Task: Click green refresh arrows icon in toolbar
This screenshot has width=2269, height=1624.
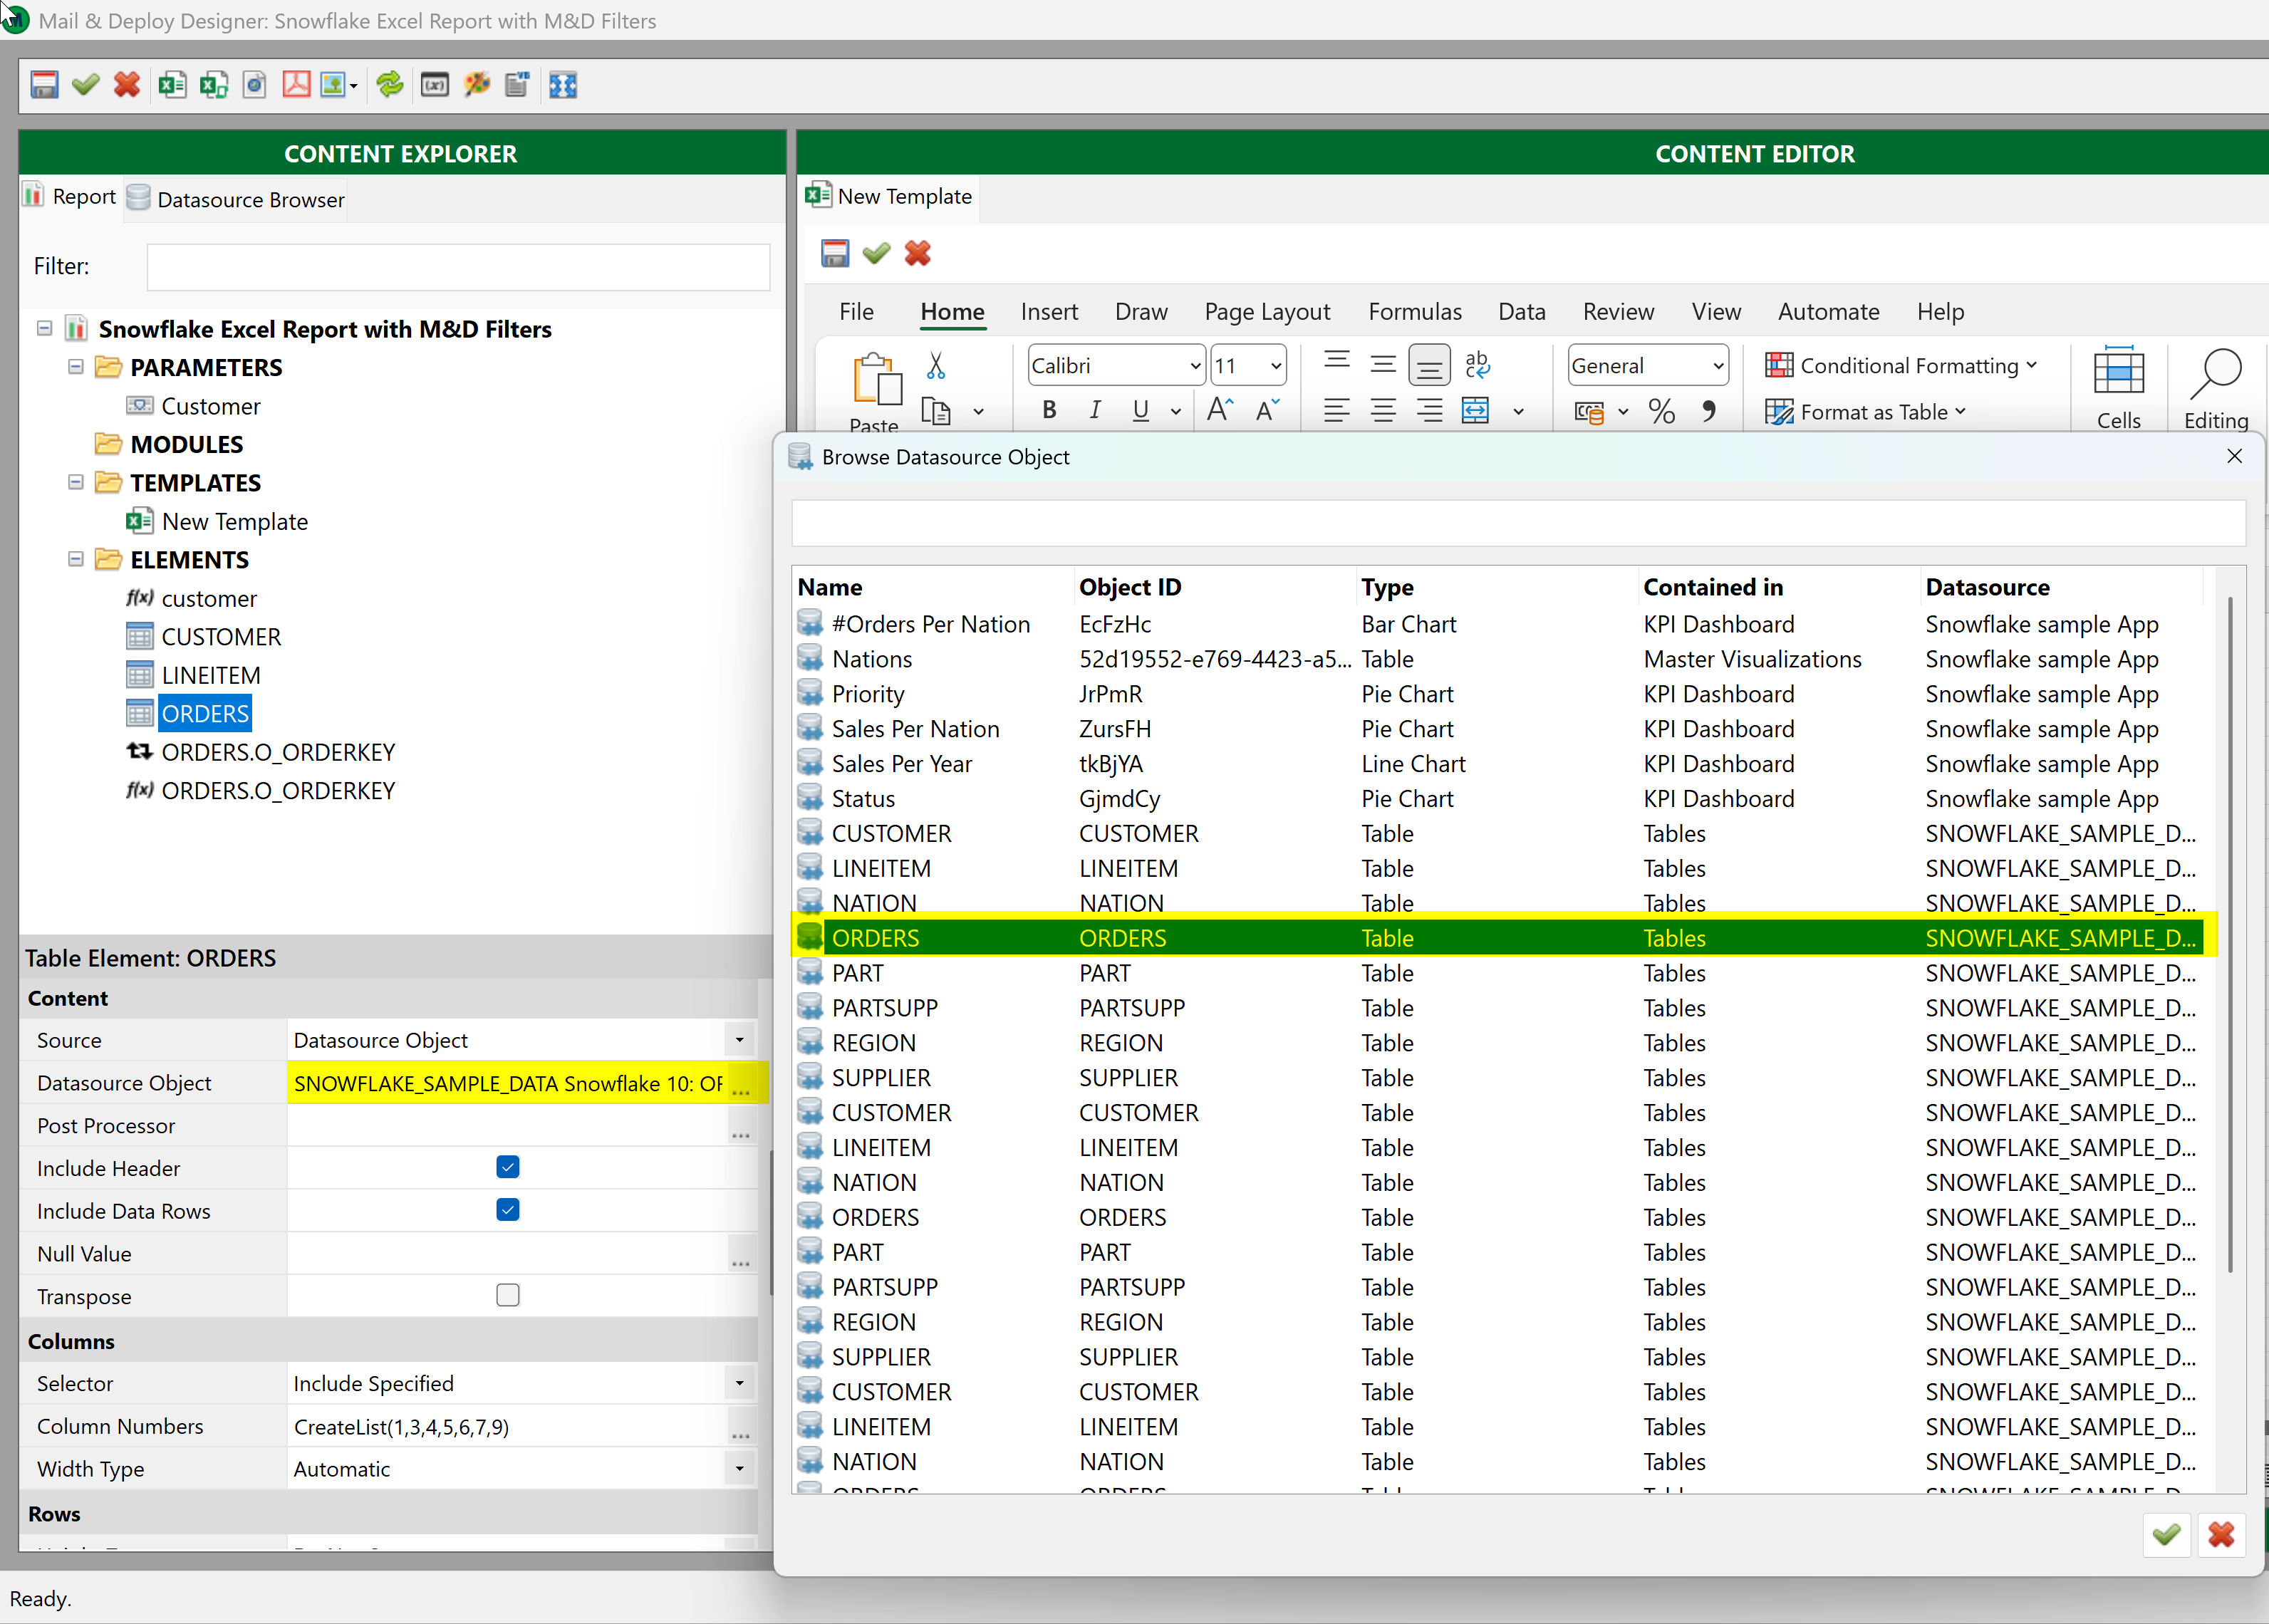Action: pos(390,85)
